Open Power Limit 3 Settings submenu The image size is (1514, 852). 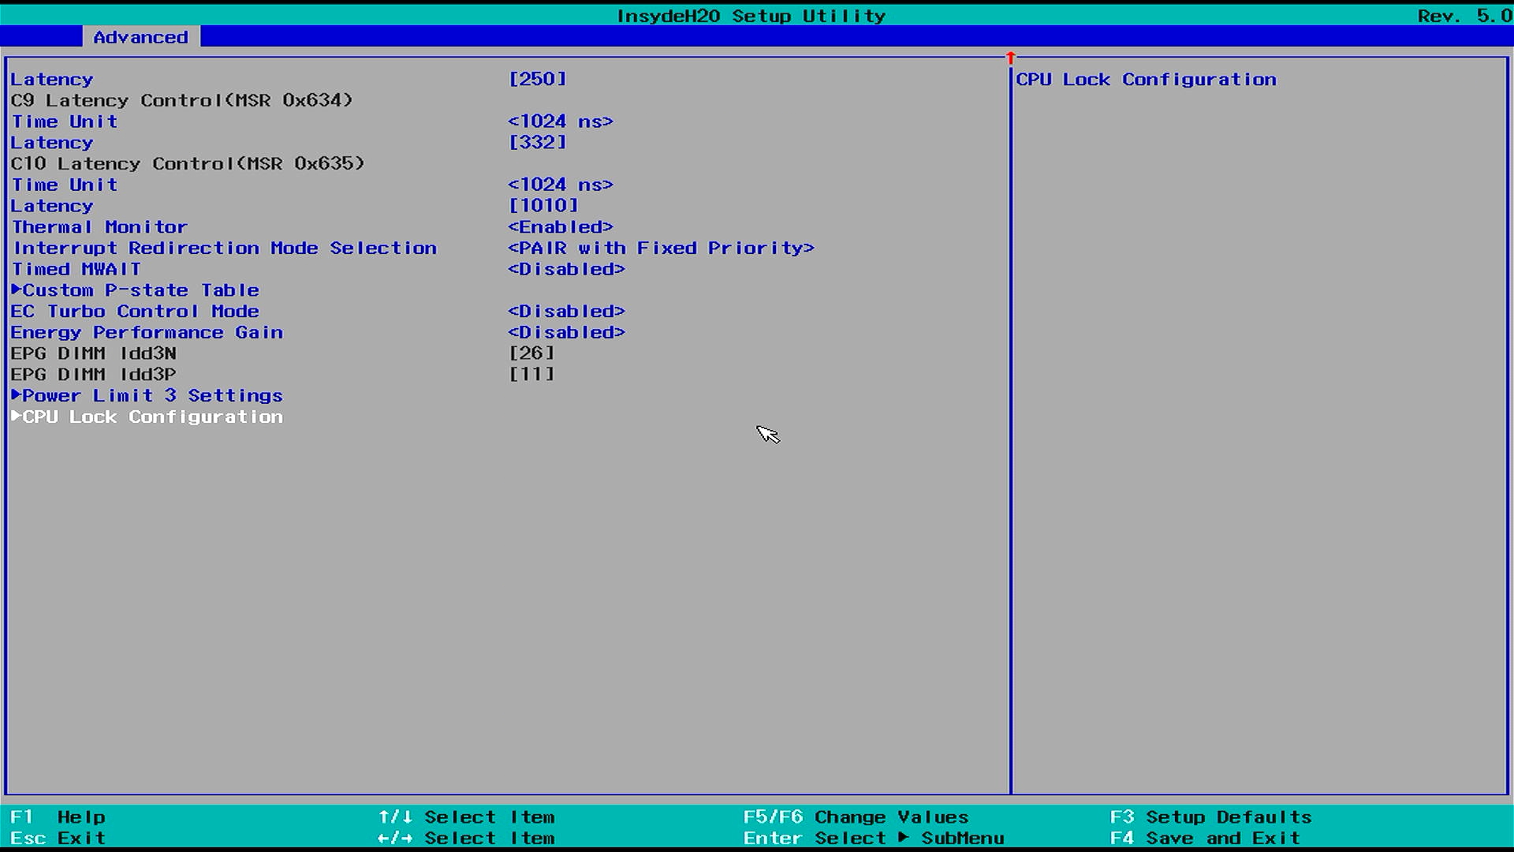click(x=152, y=395)
